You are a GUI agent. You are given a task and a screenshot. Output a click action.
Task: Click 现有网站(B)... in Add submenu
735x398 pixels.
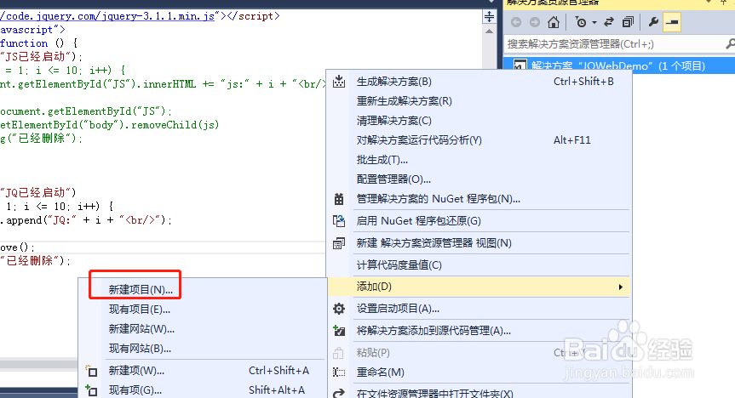[141, 349]
